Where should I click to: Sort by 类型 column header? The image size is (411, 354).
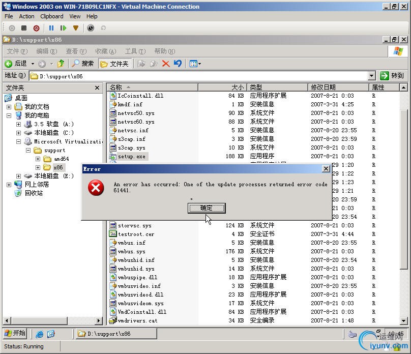pyautogui.click(x=277, y=87)
